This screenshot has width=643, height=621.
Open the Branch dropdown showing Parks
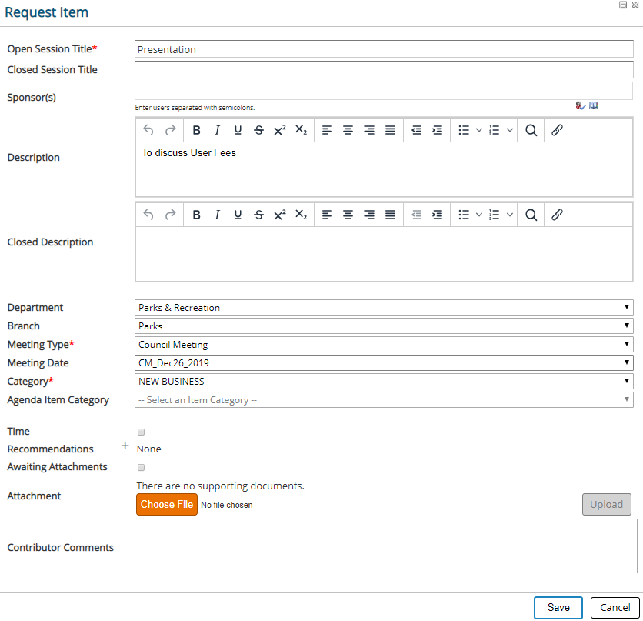click(x=384, y=326)
